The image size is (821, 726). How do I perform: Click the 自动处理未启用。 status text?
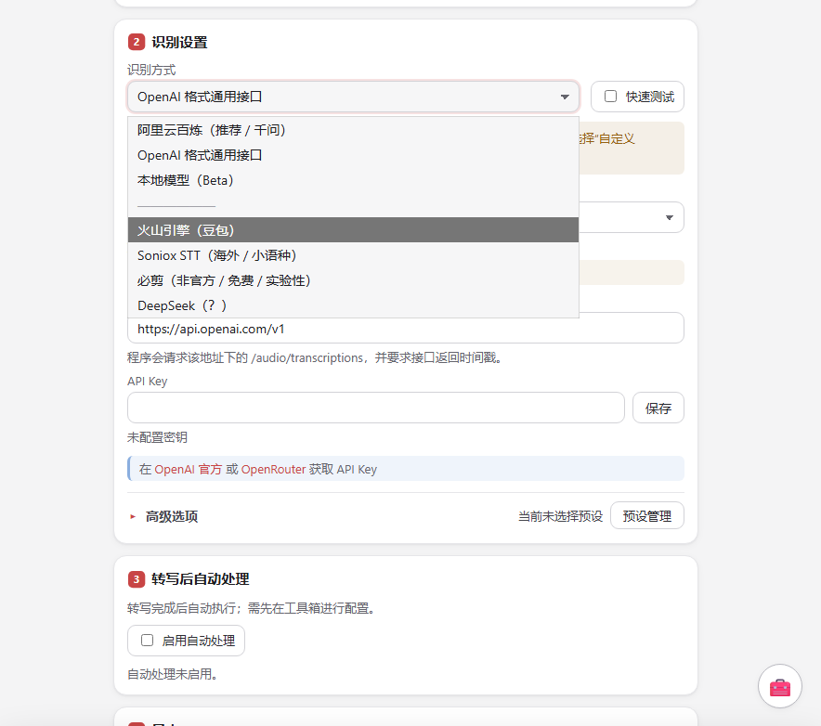(173, 674)
